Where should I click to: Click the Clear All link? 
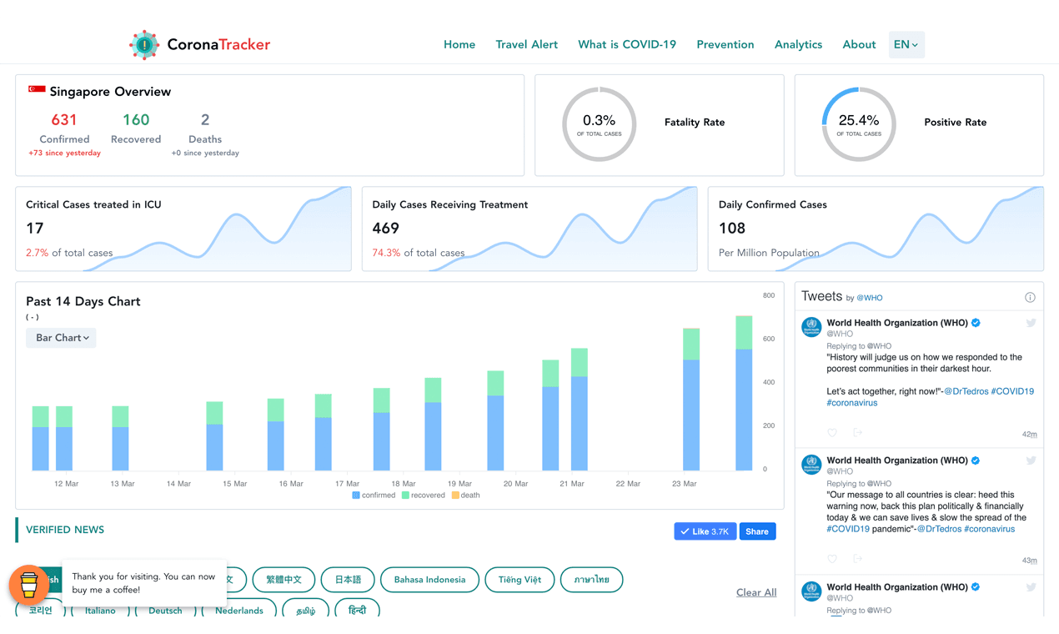(x=755, y=592)
